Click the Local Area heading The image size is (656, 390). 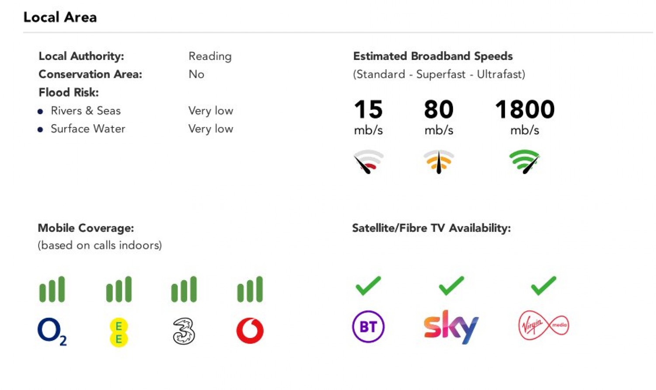click(x=60, y=17)
